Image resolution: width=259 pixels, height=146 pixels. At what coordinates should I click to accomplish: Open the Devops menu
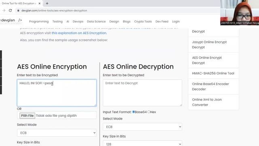pos(78,21)
